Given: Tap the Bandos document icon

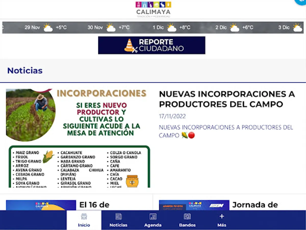Looking at the screenshot, I should pos(187,216).
